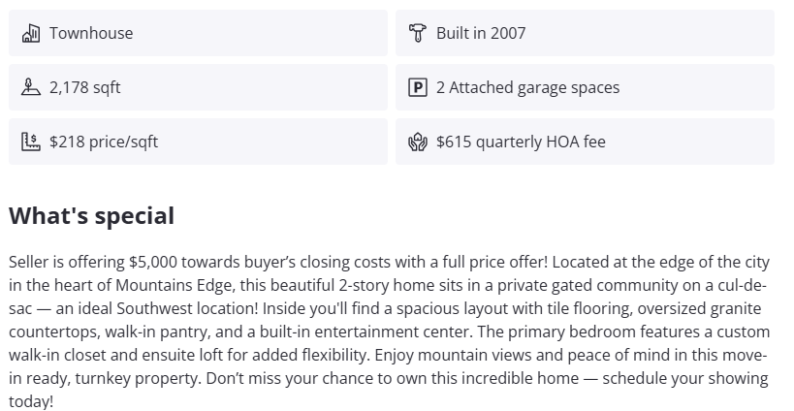The width and height of the screenshot is (794, 411).
Task: Click the $615 quarterly HOA fee text
Action: click(521, 142)
